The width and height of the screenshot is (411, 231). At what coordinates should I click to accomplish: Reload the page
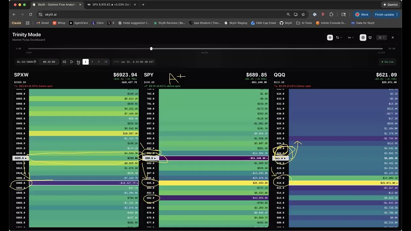tap(31, 14)
